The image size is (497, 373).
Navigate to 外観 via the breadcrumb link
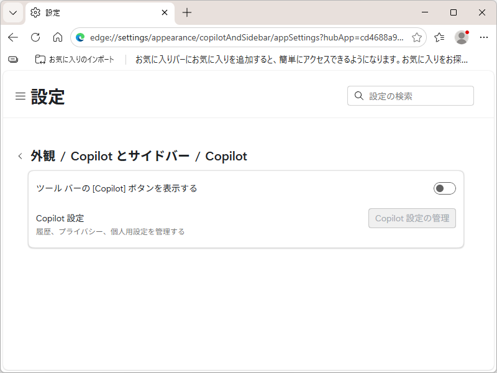[42, 156]
